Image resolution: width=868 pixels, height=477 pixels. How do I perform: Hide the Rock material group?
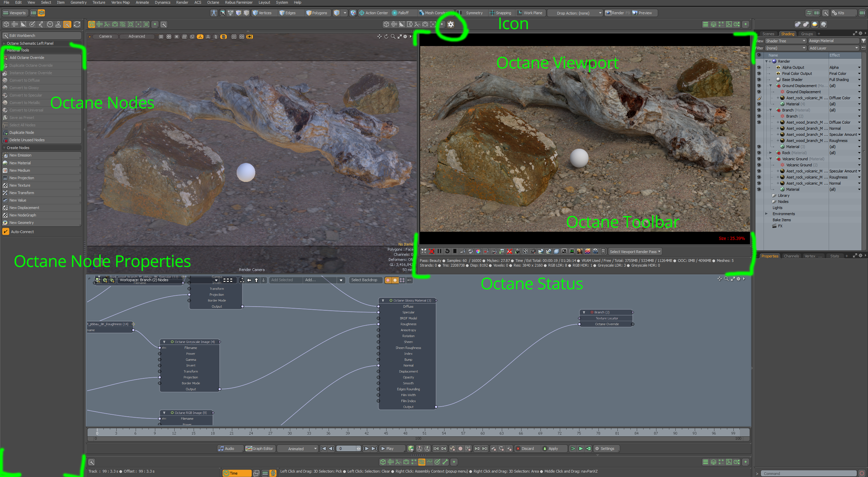click(759, 153)
